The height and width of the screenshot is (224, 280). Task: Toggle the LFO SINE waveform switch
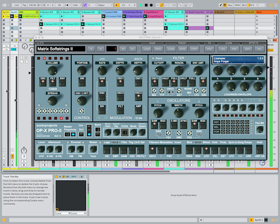pos(102,82)
